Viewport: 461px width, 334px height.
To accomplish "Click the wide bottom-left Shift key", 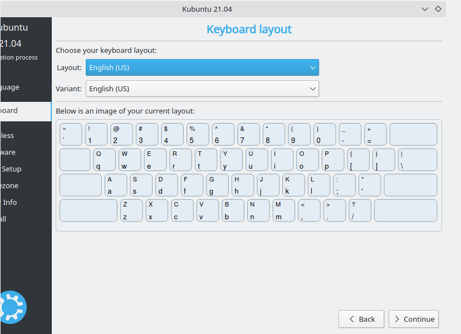I will click(88, 210).
